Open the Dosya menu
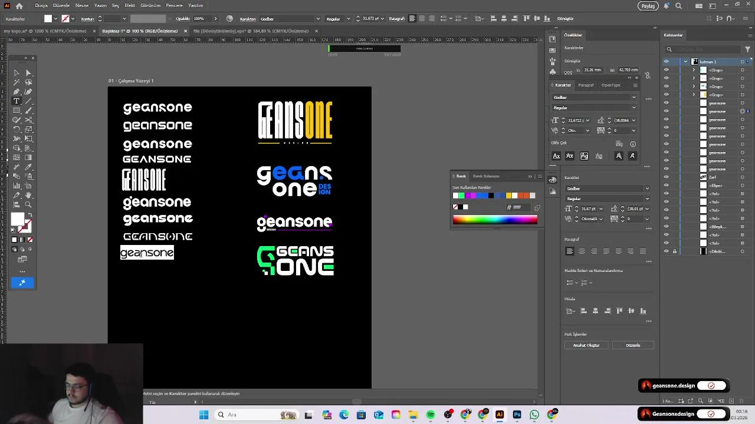The image size is (755, 424). pyautogui.click(x=41, y=5)
